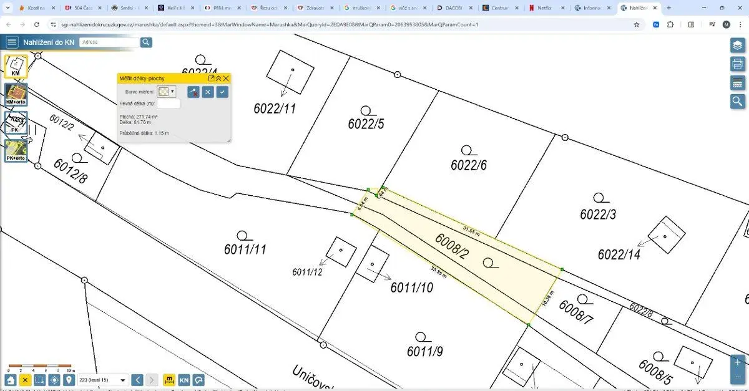This screenshot has width=749, height=391.
Task: Click the print map icon
Action: (738, 64)
